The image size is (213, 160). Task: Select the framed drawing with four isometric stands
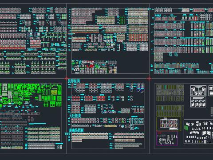pos(198,102)
